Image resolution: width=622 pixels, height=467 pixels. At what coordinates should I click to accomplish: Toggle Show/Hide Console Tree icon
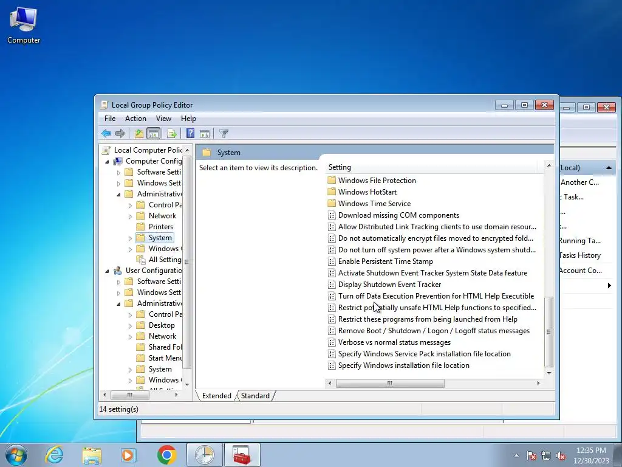pos(153,133)
